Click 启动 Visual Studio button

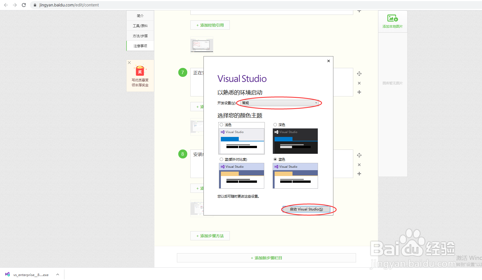click(x=306, y=209)
